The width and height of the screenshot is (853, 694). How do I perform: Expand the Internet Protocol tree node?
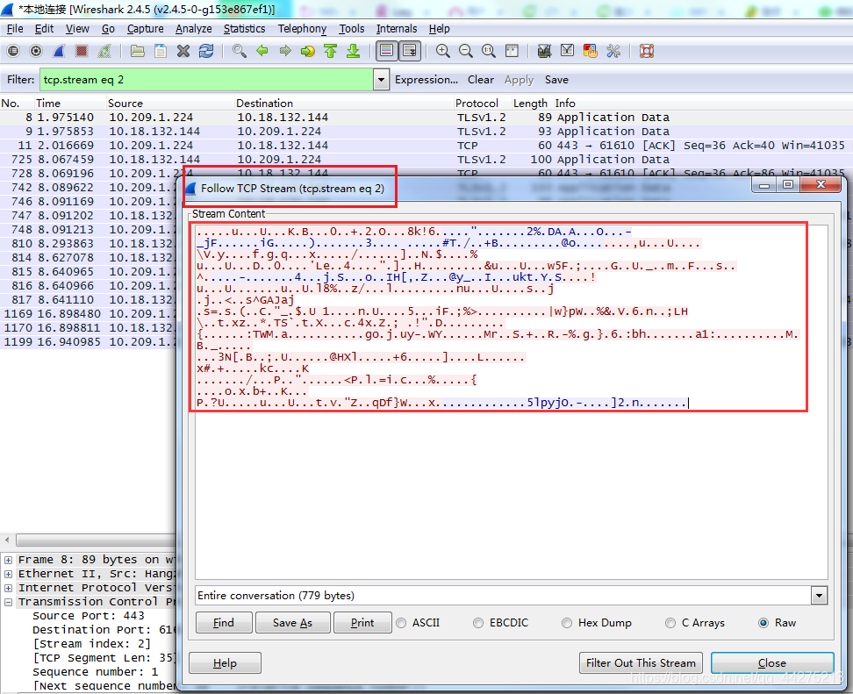point(8,588)
